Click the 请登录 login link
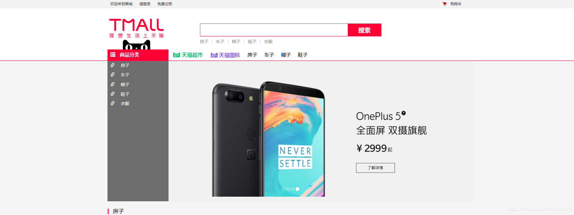 pos(145,4)
